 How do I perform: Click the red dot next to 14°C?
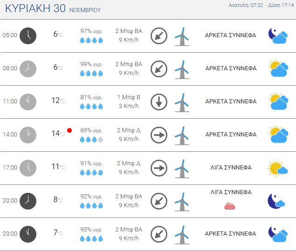(x=69, y=130)
